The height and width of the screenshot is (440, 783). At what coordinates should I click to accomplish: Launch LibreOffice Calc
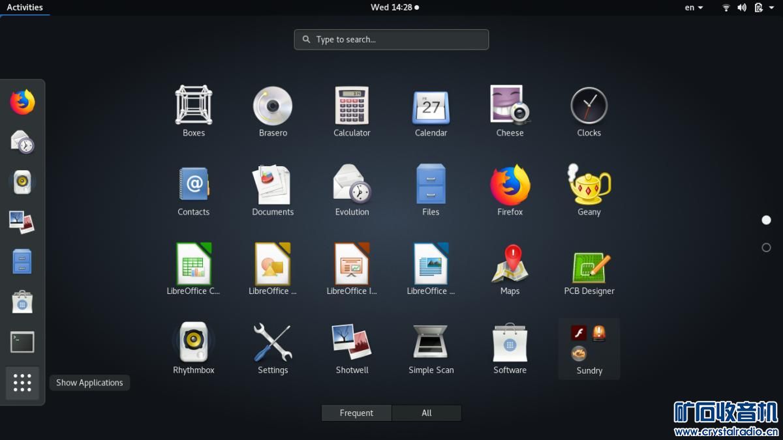coord(194,269)
